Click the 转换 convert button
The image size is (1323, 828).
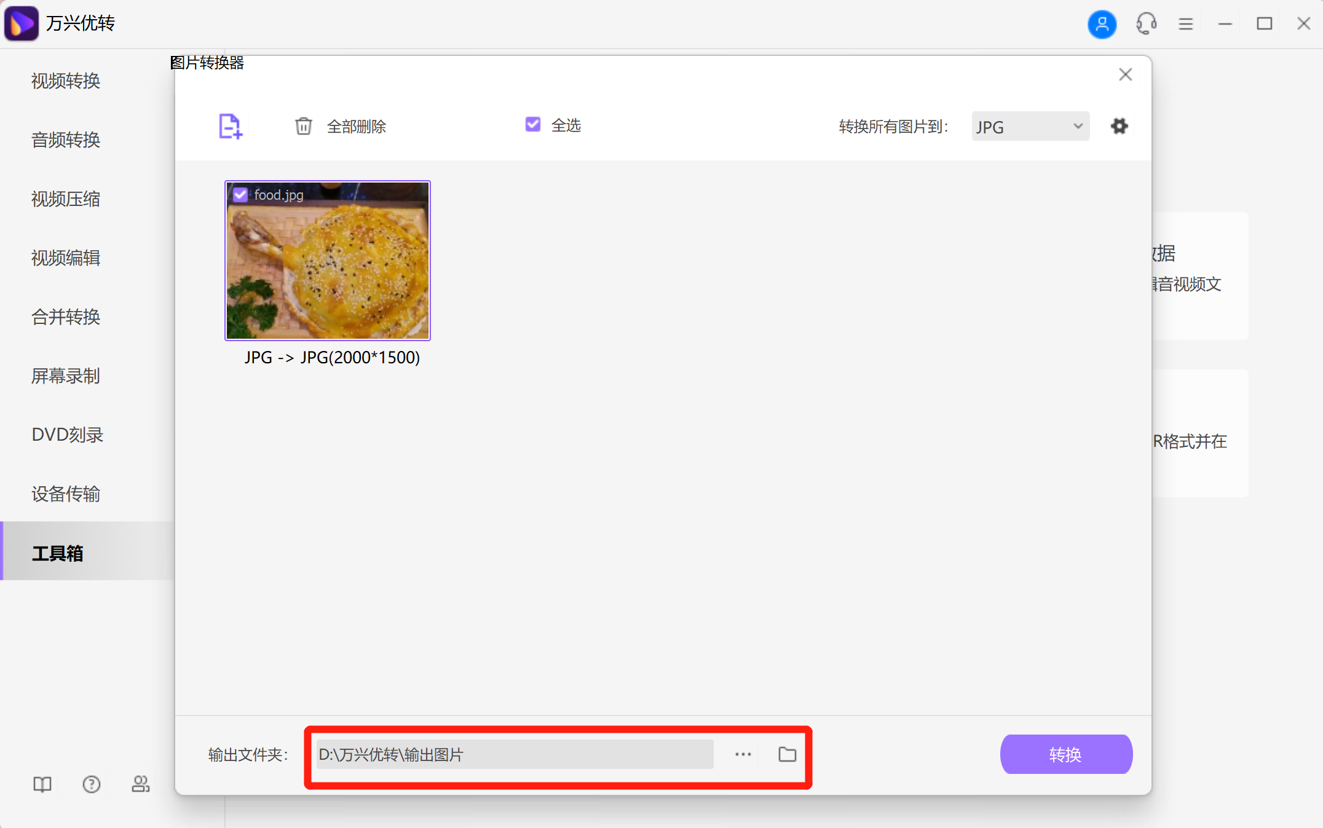pyautogui.click(x=1066, y=754)
